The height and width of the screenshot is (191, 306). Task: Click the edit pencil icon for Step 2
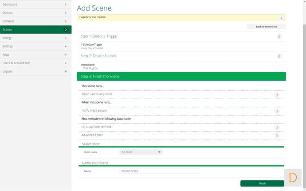(279, 56)
